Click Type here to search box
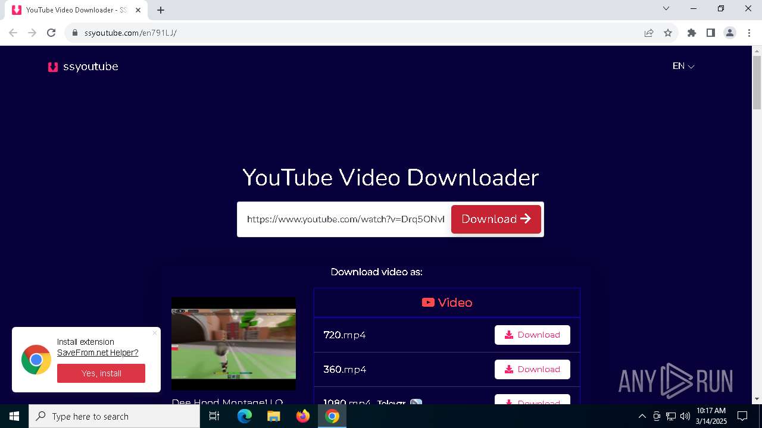 pyautogui.click(x=114, y=416)
